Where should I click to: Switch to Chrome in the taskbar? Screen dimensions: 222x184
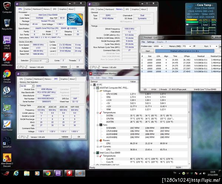(48, 173)
